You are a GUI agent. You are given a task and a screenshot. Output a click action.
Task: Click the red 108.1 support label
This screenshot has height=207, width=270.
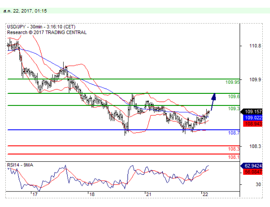click(x=234, y=157)
